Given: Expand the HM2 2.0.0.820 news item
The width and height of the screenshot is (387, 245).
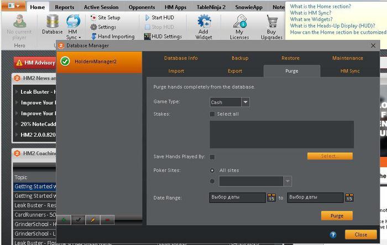Looking at the screenshot, I should tap(17, 135).
